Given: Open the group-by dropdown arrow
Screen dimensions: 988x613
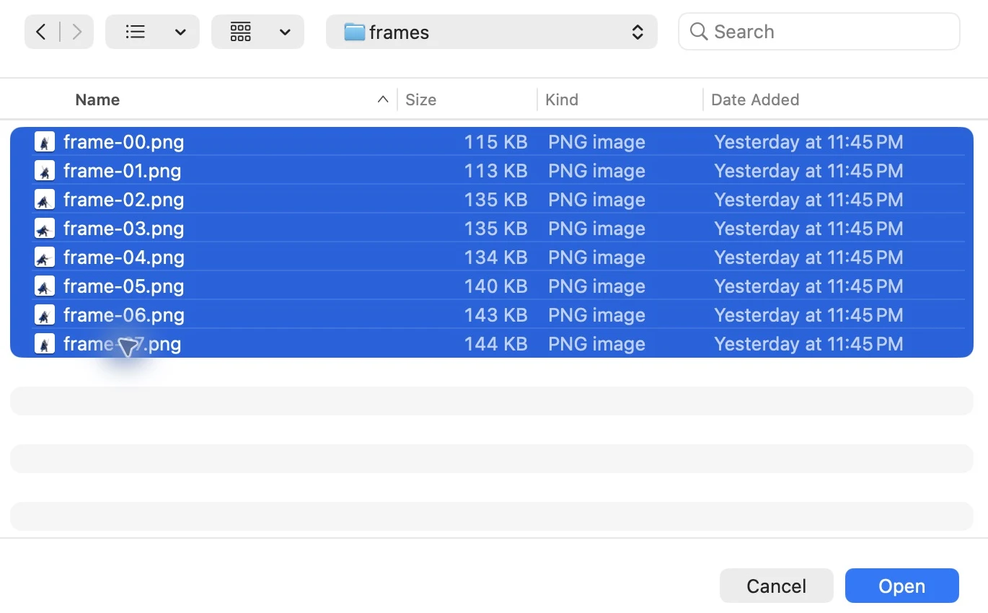Looking at the screenshot, I should pyautogui.click(x=285, y=32).
